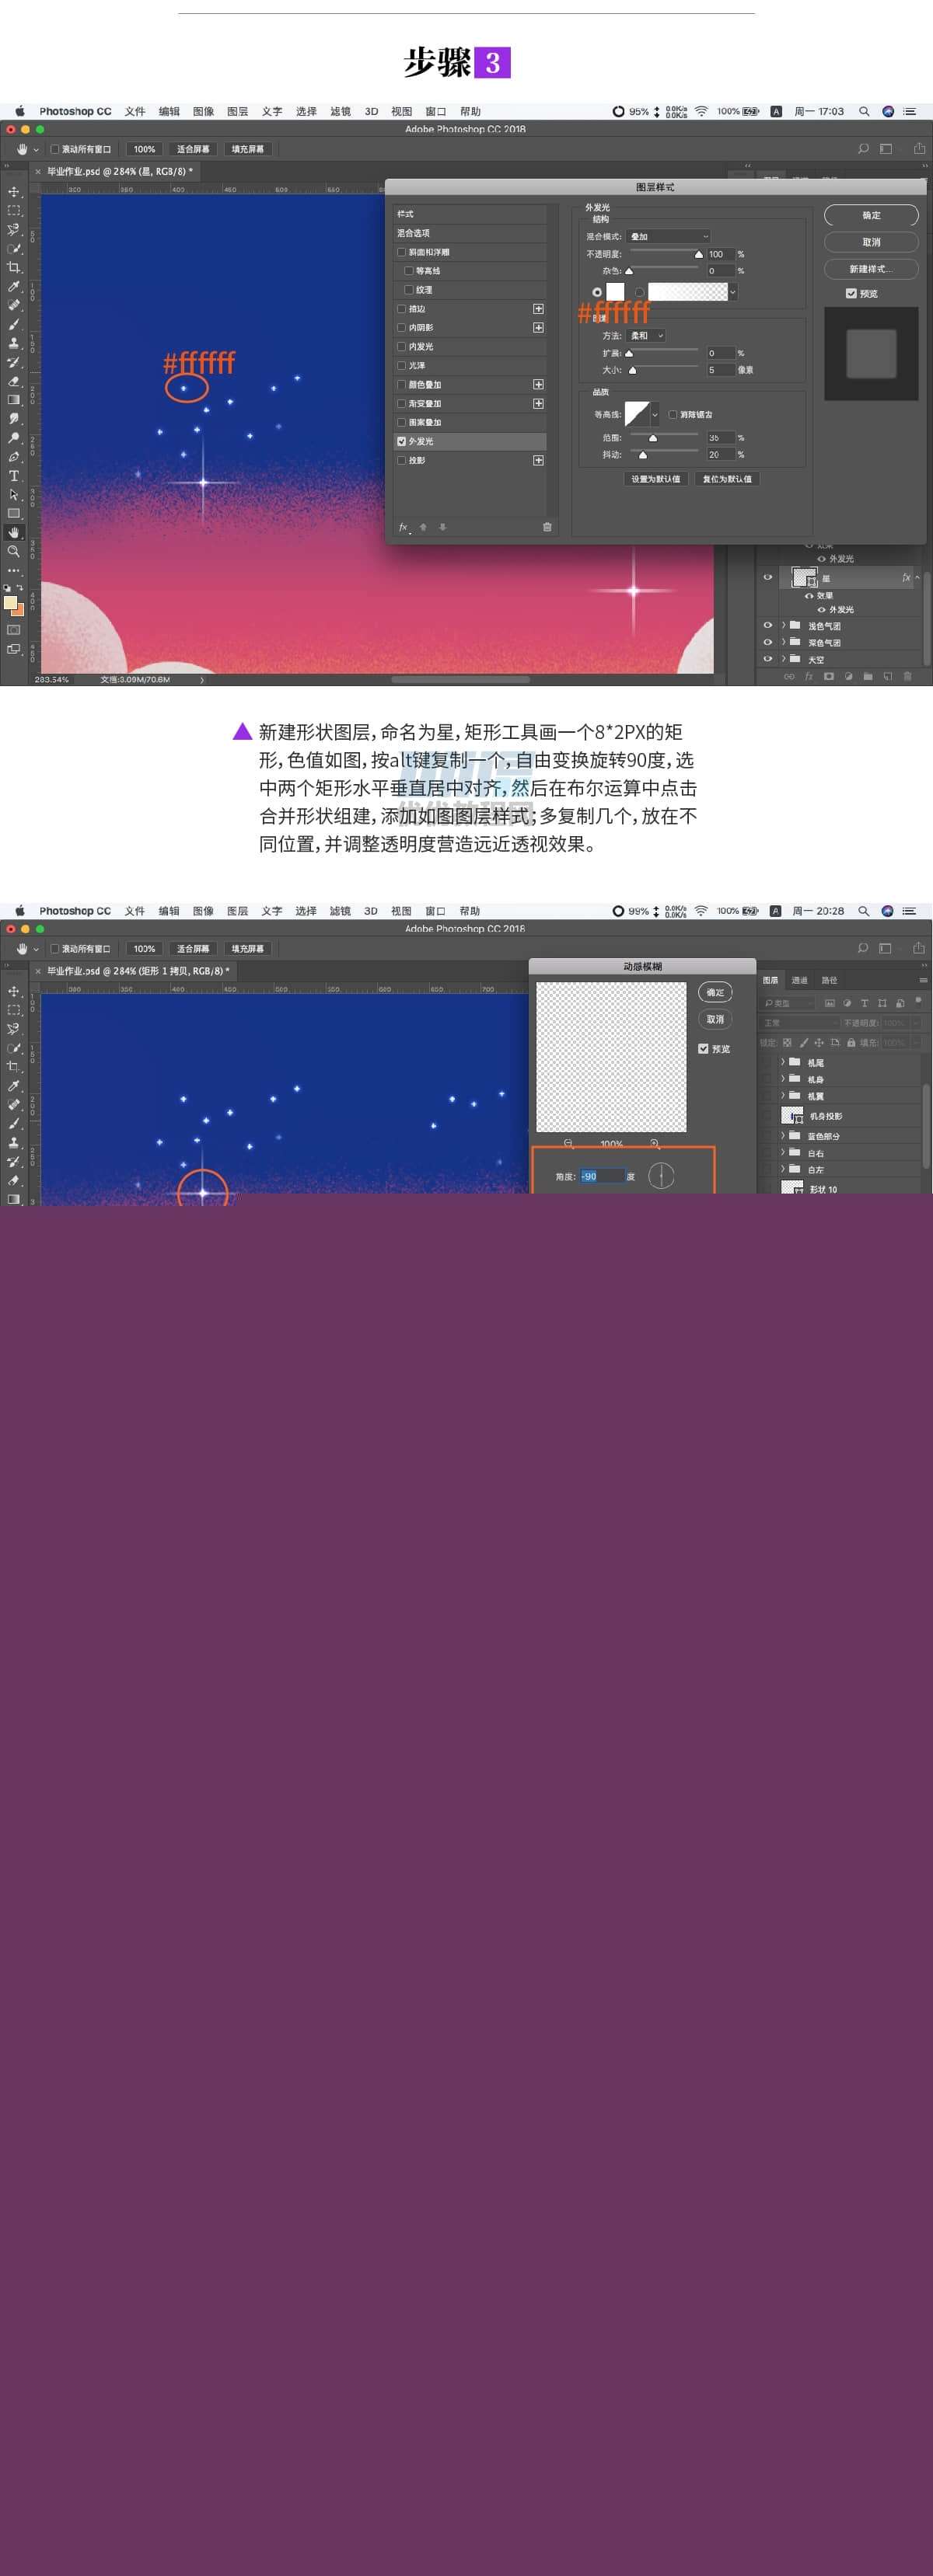Screen dimensions: 933x2576
Task: Click the delete trash icon in Layer Style dialog
Action: [547, 527]
